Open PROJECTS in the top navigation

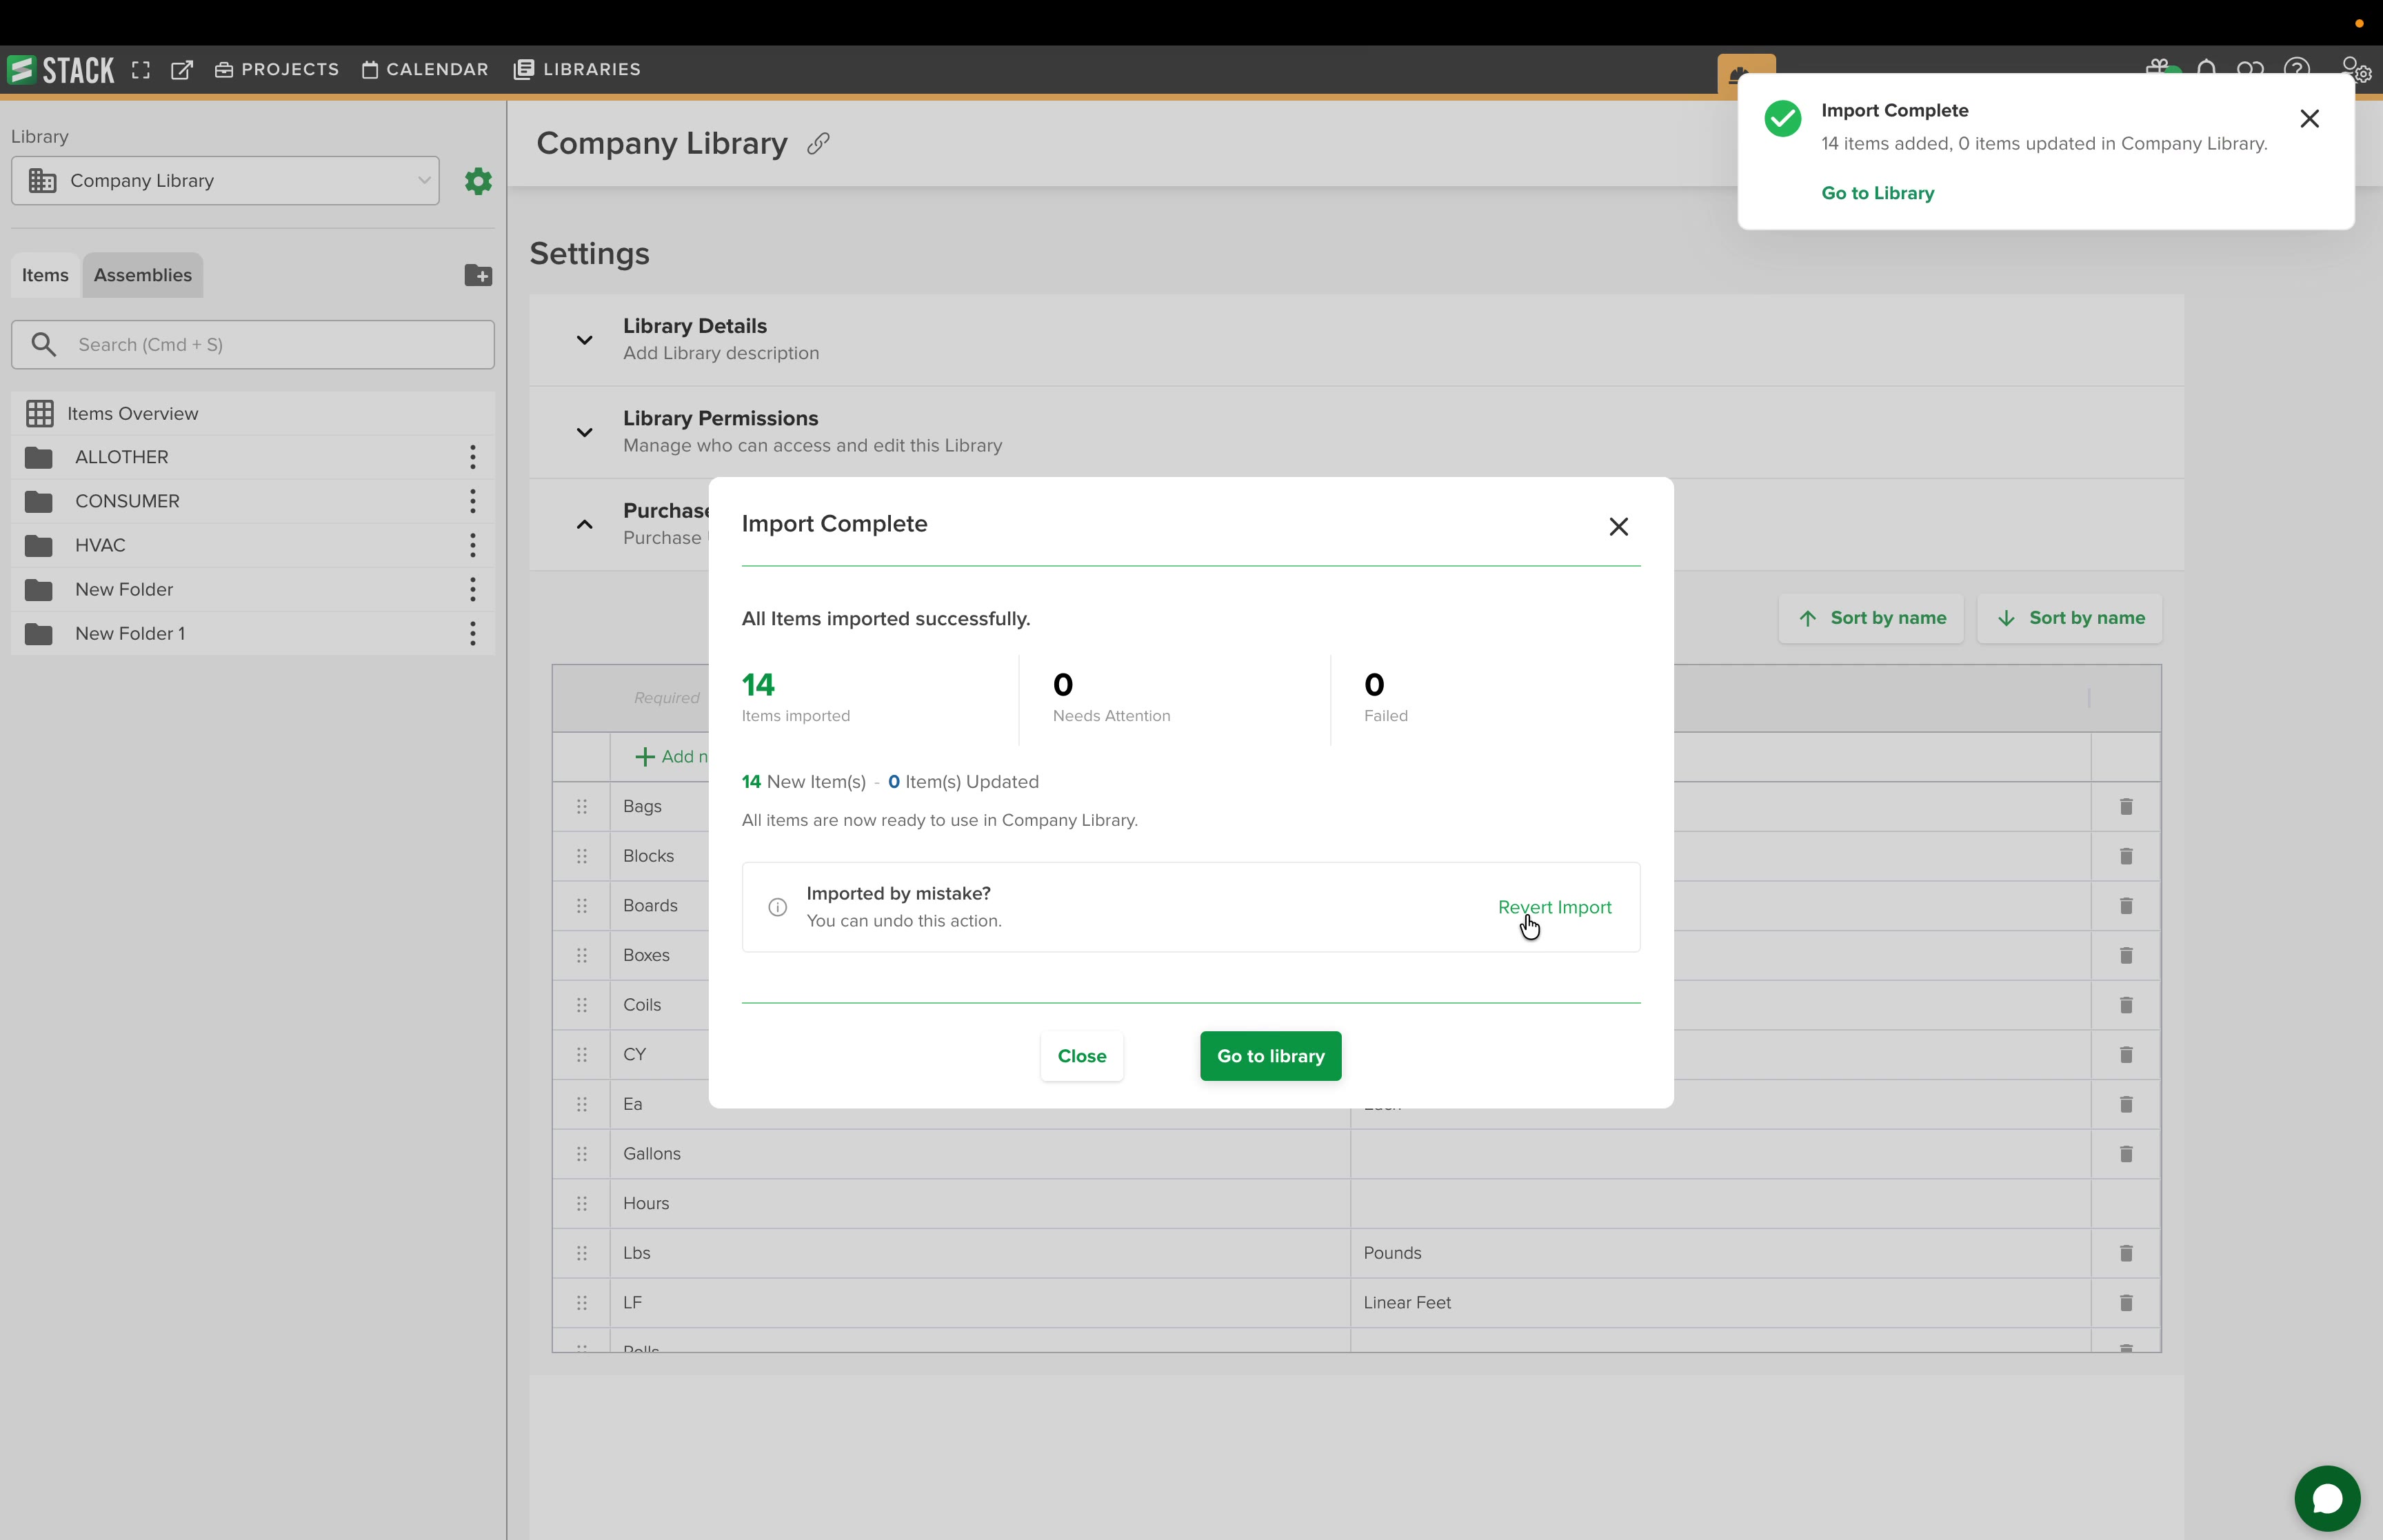click(277, 70)
